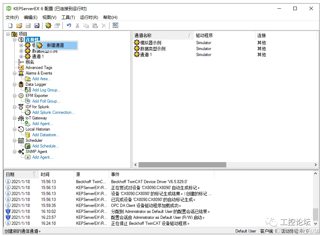Click the New Device toolbar icon
The height and width of the screenshot is (236, 321).
(57, 26)
